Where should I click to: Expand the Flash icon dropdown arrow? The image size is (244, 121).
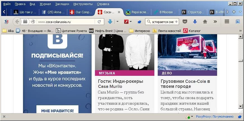click(x=131, y=22)
